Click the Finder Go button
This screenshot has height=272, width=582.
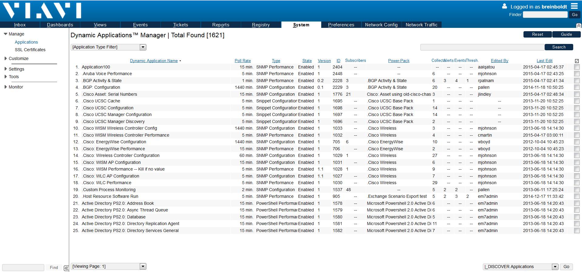[575, 15]
